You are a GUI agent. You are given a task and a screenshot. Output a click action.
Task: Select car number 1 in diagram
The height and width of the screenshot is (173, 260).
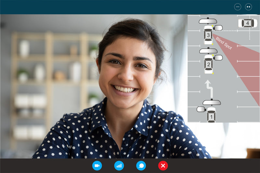click(x=211, y=115)
